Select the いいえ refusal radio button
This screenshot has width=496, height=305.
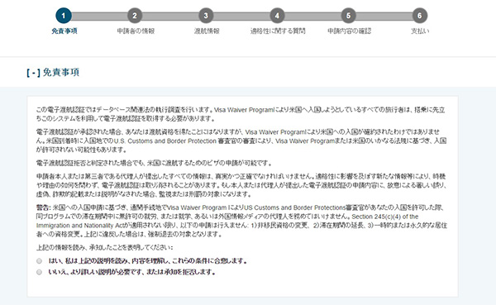click(39, 272)
